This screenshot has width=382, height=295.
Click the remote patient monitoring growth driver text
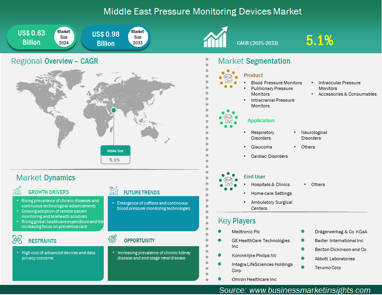tap(55, 214)
